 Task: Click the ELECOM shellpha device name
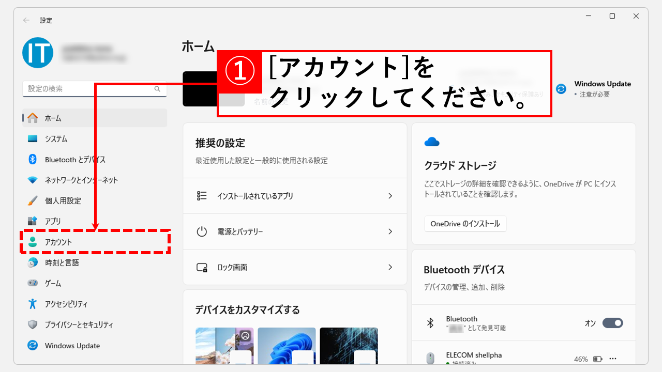tap(474, 355)
